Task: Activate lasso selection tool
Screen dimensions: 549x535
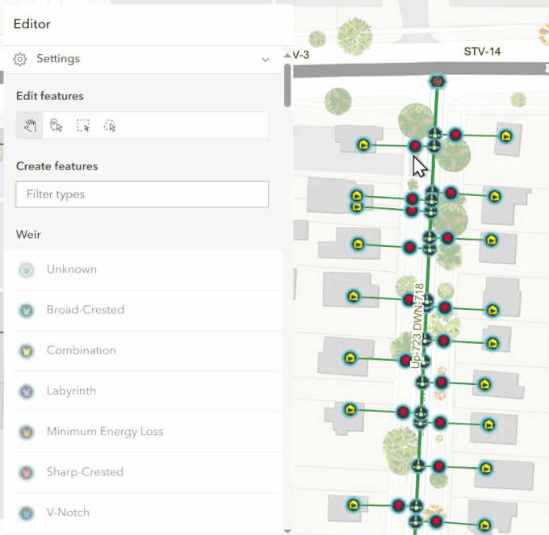Action: coord(110,125)
